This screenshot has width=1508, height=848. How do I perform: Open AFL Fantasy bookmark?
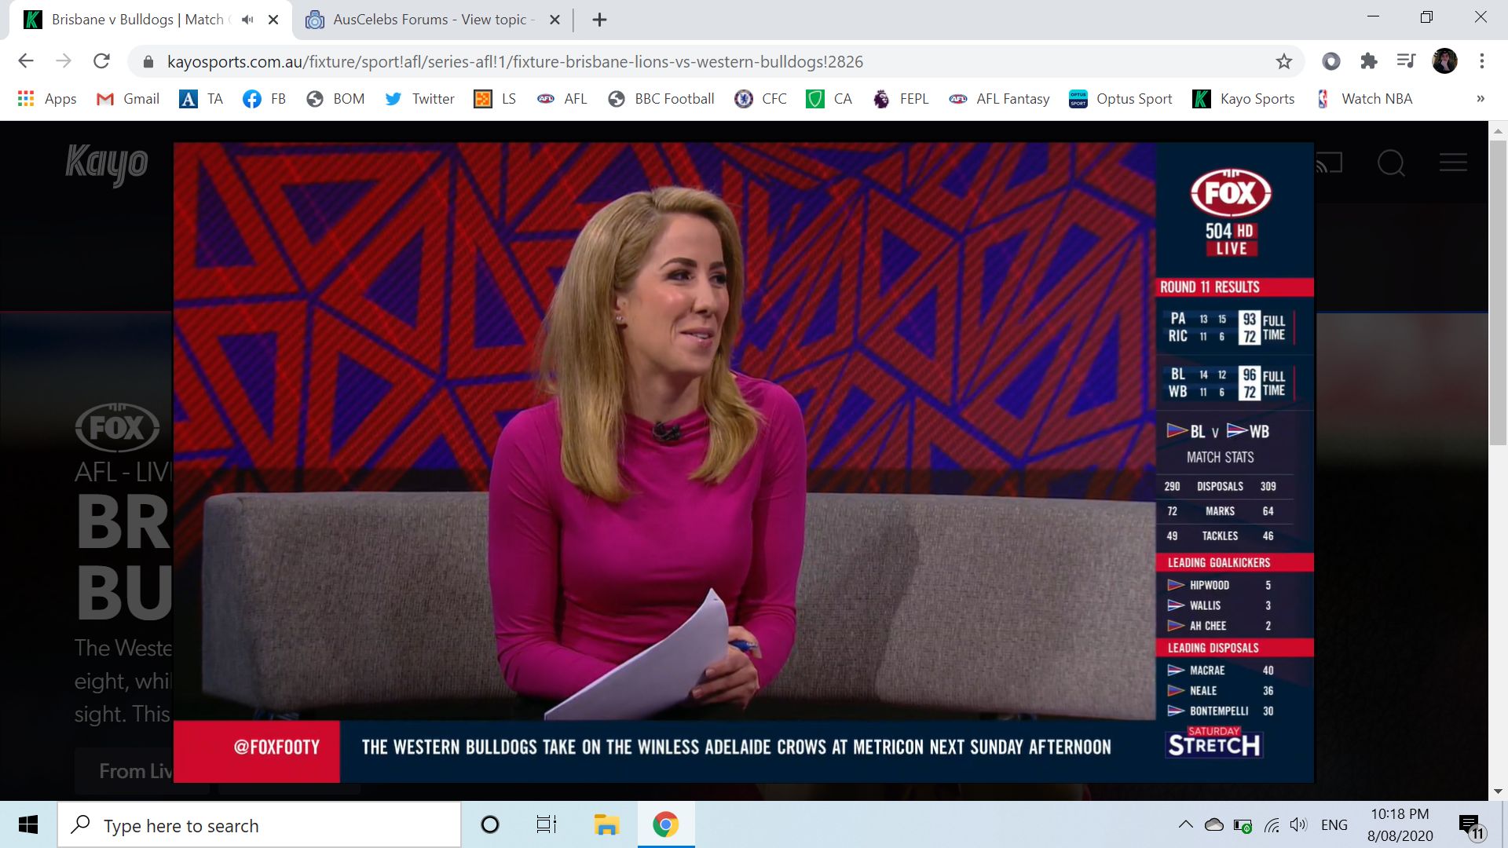click(x=999, y=99)
